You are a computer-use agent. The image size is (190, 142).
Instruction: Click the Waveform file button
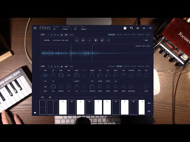click(47, 40)
